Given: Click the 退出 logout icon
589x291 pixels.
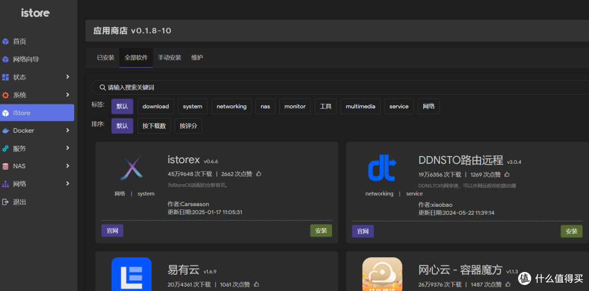Looking at the screenshot, I should 5,202.
